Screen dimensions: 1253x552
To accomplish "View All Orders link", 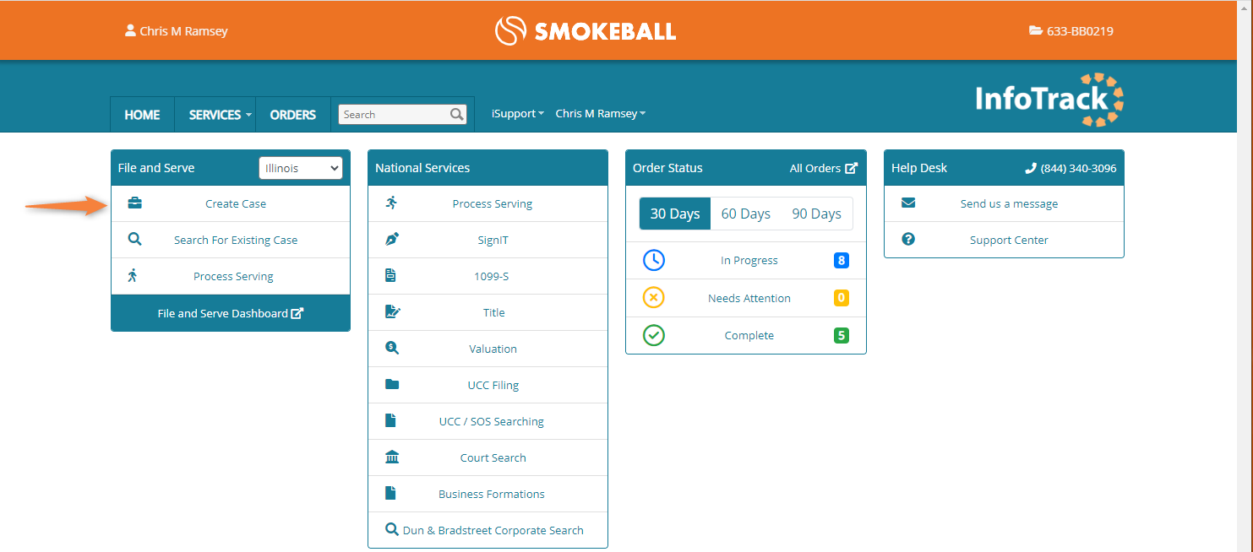I will 823,168.
